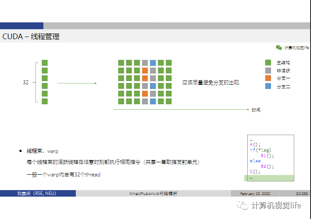311x219 pixels.
Task: Click the "else" keyword in the code box
Action: pos(255,161)
